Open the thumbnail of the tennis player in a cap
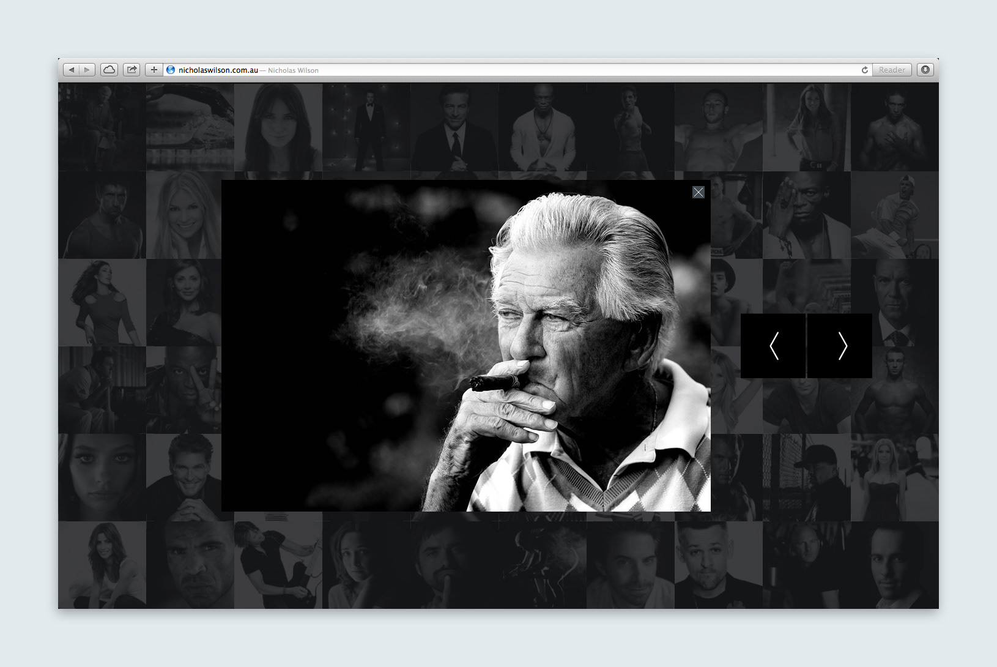The image size is (997, 667). (895, 215)
